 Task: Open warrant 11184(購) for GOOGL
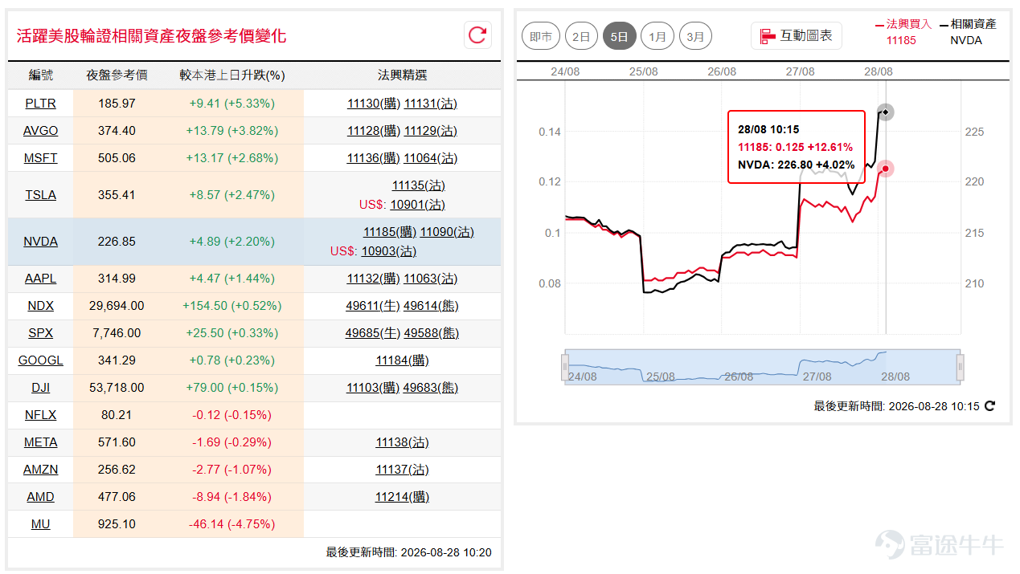click(x=403, y=360)
